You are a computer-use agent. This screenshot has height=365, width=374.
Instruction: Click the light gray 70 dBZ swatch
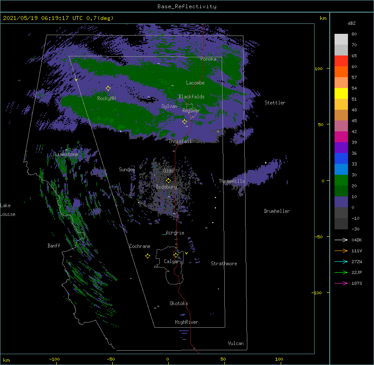pos(341,39)
